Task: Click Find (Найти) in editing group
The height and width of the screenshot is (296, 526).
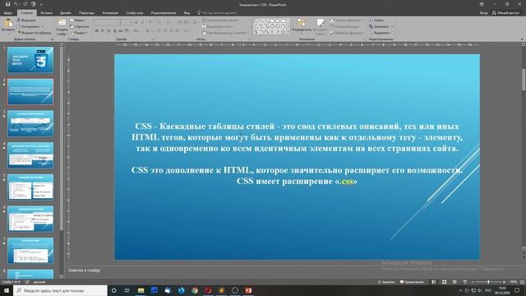Action: tap(376, 20)
